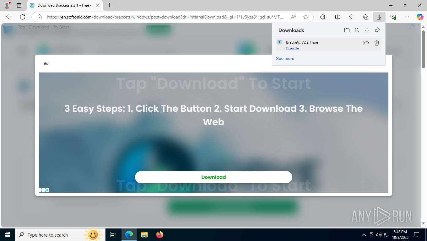This screenshot has width=427, height=241.
Task: Launch Copilot sidebar
Action: point(420,17)
